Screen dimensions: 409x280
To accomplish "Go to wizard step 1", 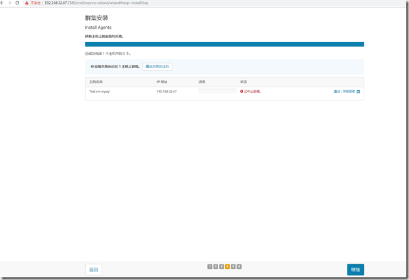I will point(210,266).
